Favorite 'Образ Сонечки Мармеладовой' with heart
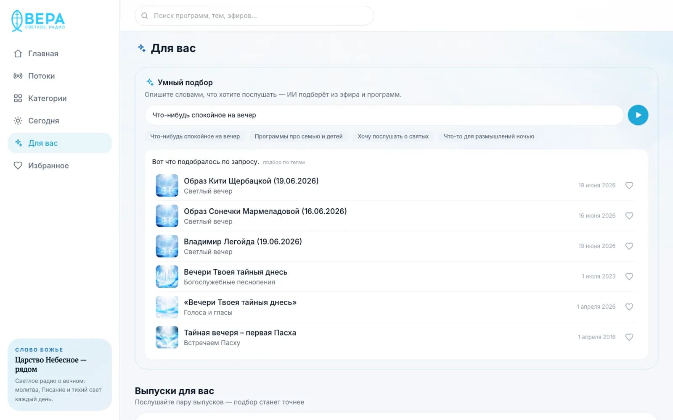Viewport: 673px width, 420px height. (x=629, y=215)
